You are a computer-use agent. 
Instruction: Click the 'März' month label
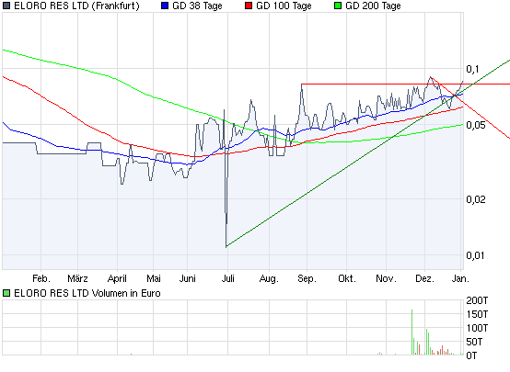(77, 278)
